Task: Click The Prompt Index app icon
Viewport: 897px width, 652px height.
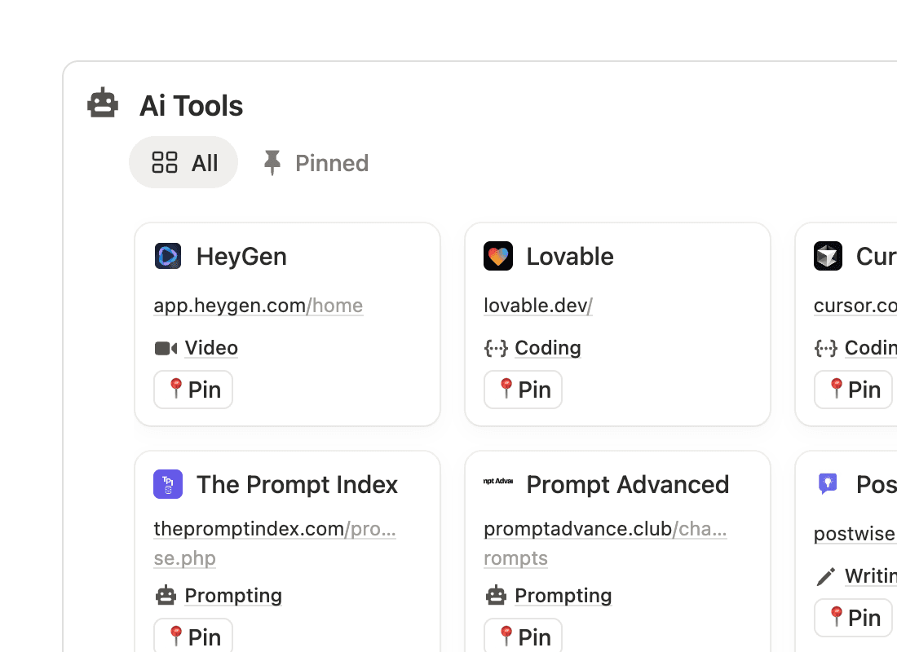Action: (168, 484)
